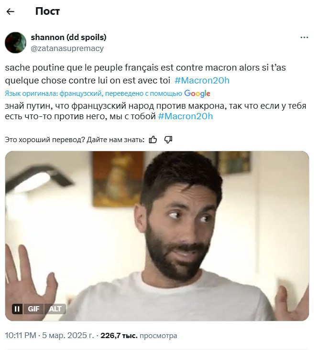Click the Пост header title
Viewport: 318px width, 350px height.
(47, 11)
